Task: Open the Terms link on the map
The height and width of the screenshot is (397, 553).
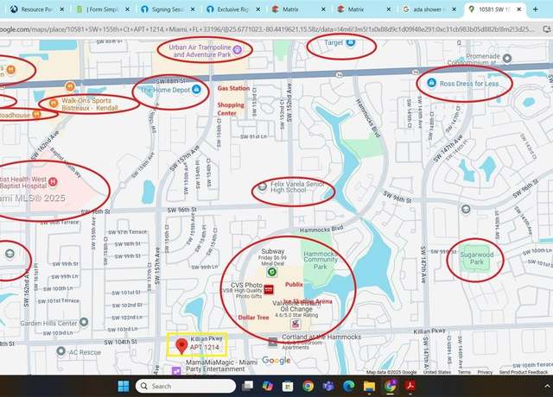Action: [464, 372]
